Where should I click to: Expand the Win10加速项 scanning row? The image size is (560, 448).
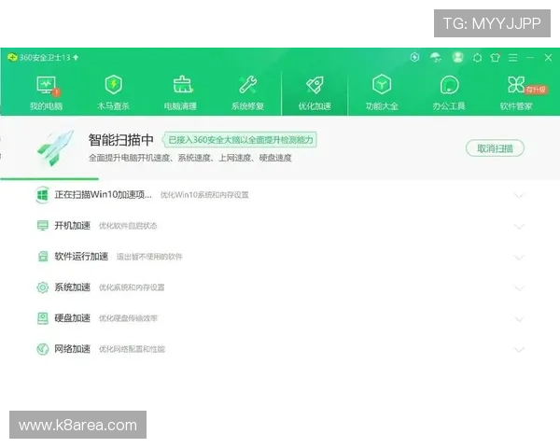[519, 195]
